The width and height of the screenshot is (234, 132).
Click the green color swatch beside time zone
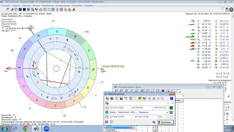click(171, 107)
